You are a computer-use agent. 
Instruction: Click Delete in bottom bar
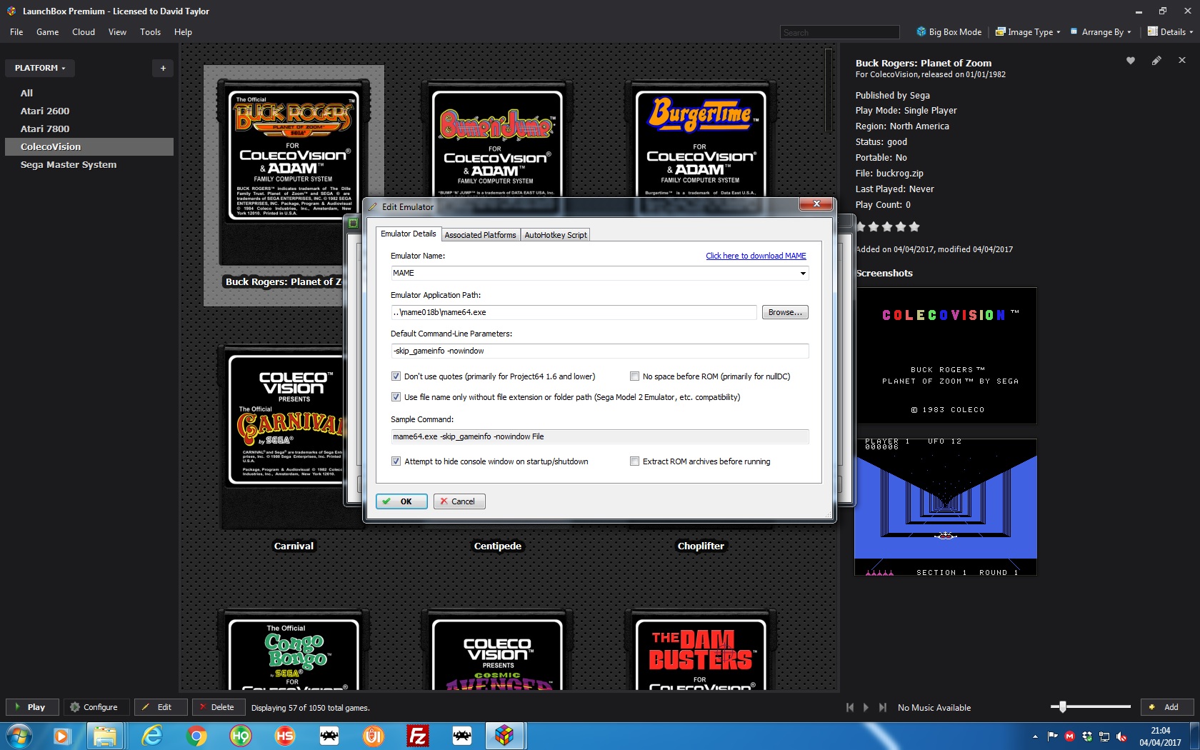coord(218,707)
